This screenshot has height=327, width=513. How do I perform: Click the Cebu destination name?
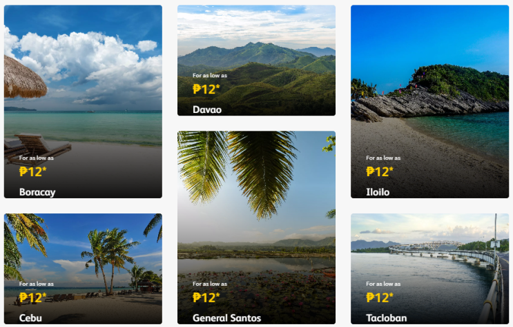tap(30, 318)
